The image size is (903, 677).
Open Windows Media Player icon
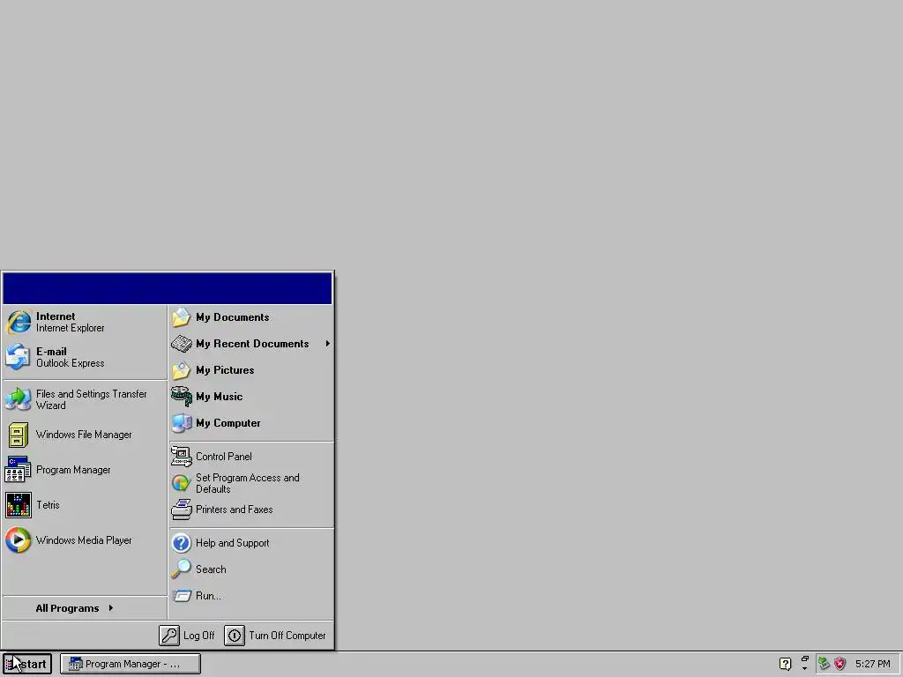[x=18, y=540]
